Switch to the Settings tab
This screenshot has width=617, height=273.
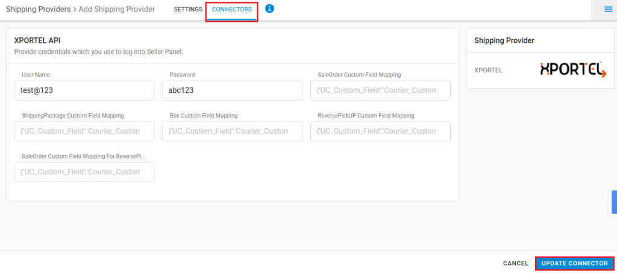[188, 10]
